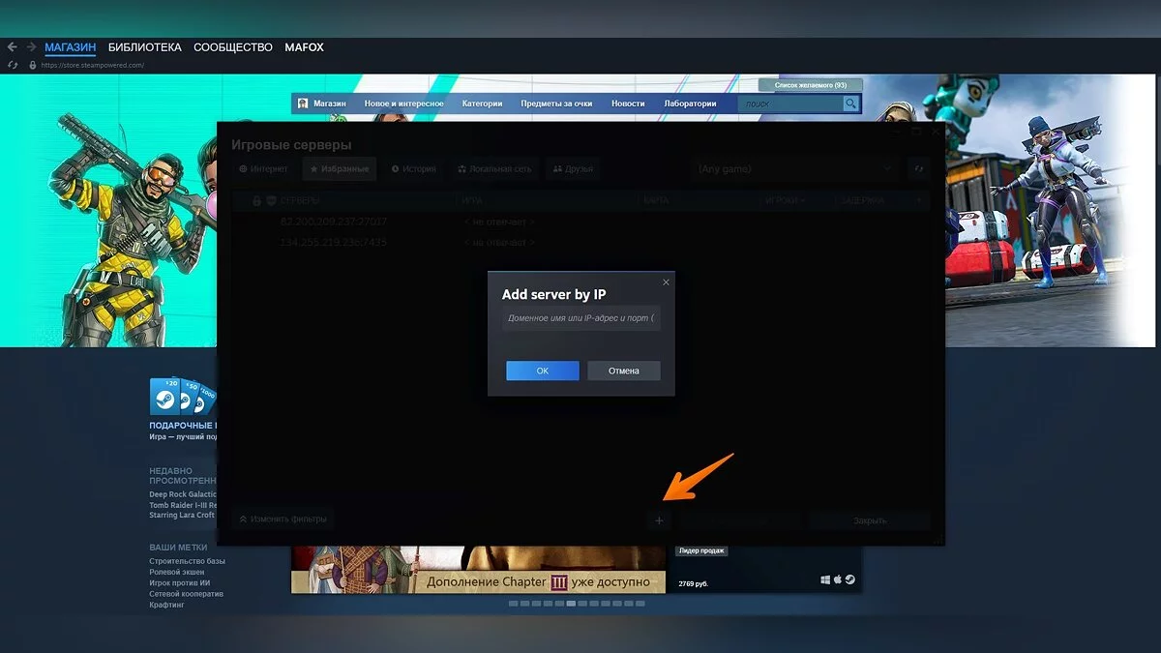The height and width of the screenshot is (653, 1161).
Task: Select server row 82.200.209.237:27017
Action: tap(580, 223)
